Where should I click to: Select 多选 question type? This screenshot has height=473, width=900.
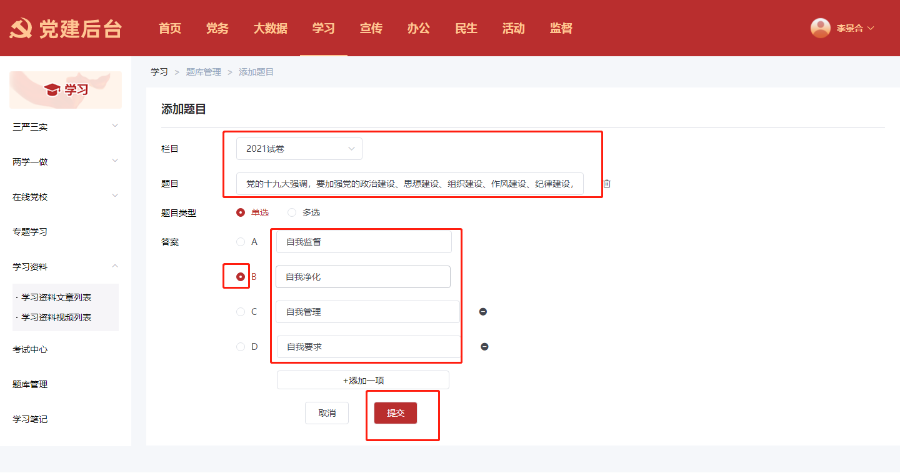[x=292, y=212]
